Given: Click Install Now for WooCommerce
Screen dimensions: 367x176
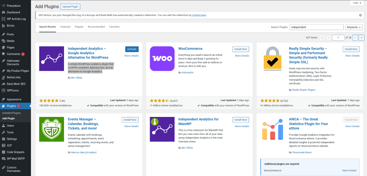Looking at the screenshot, I should click(241, 49).
